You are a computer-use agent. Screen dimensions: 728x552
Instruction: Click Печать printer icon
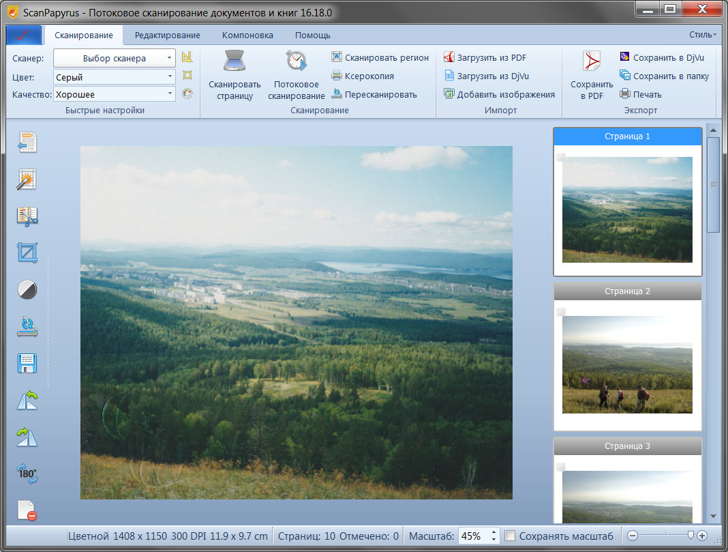[x=625, y=94]
